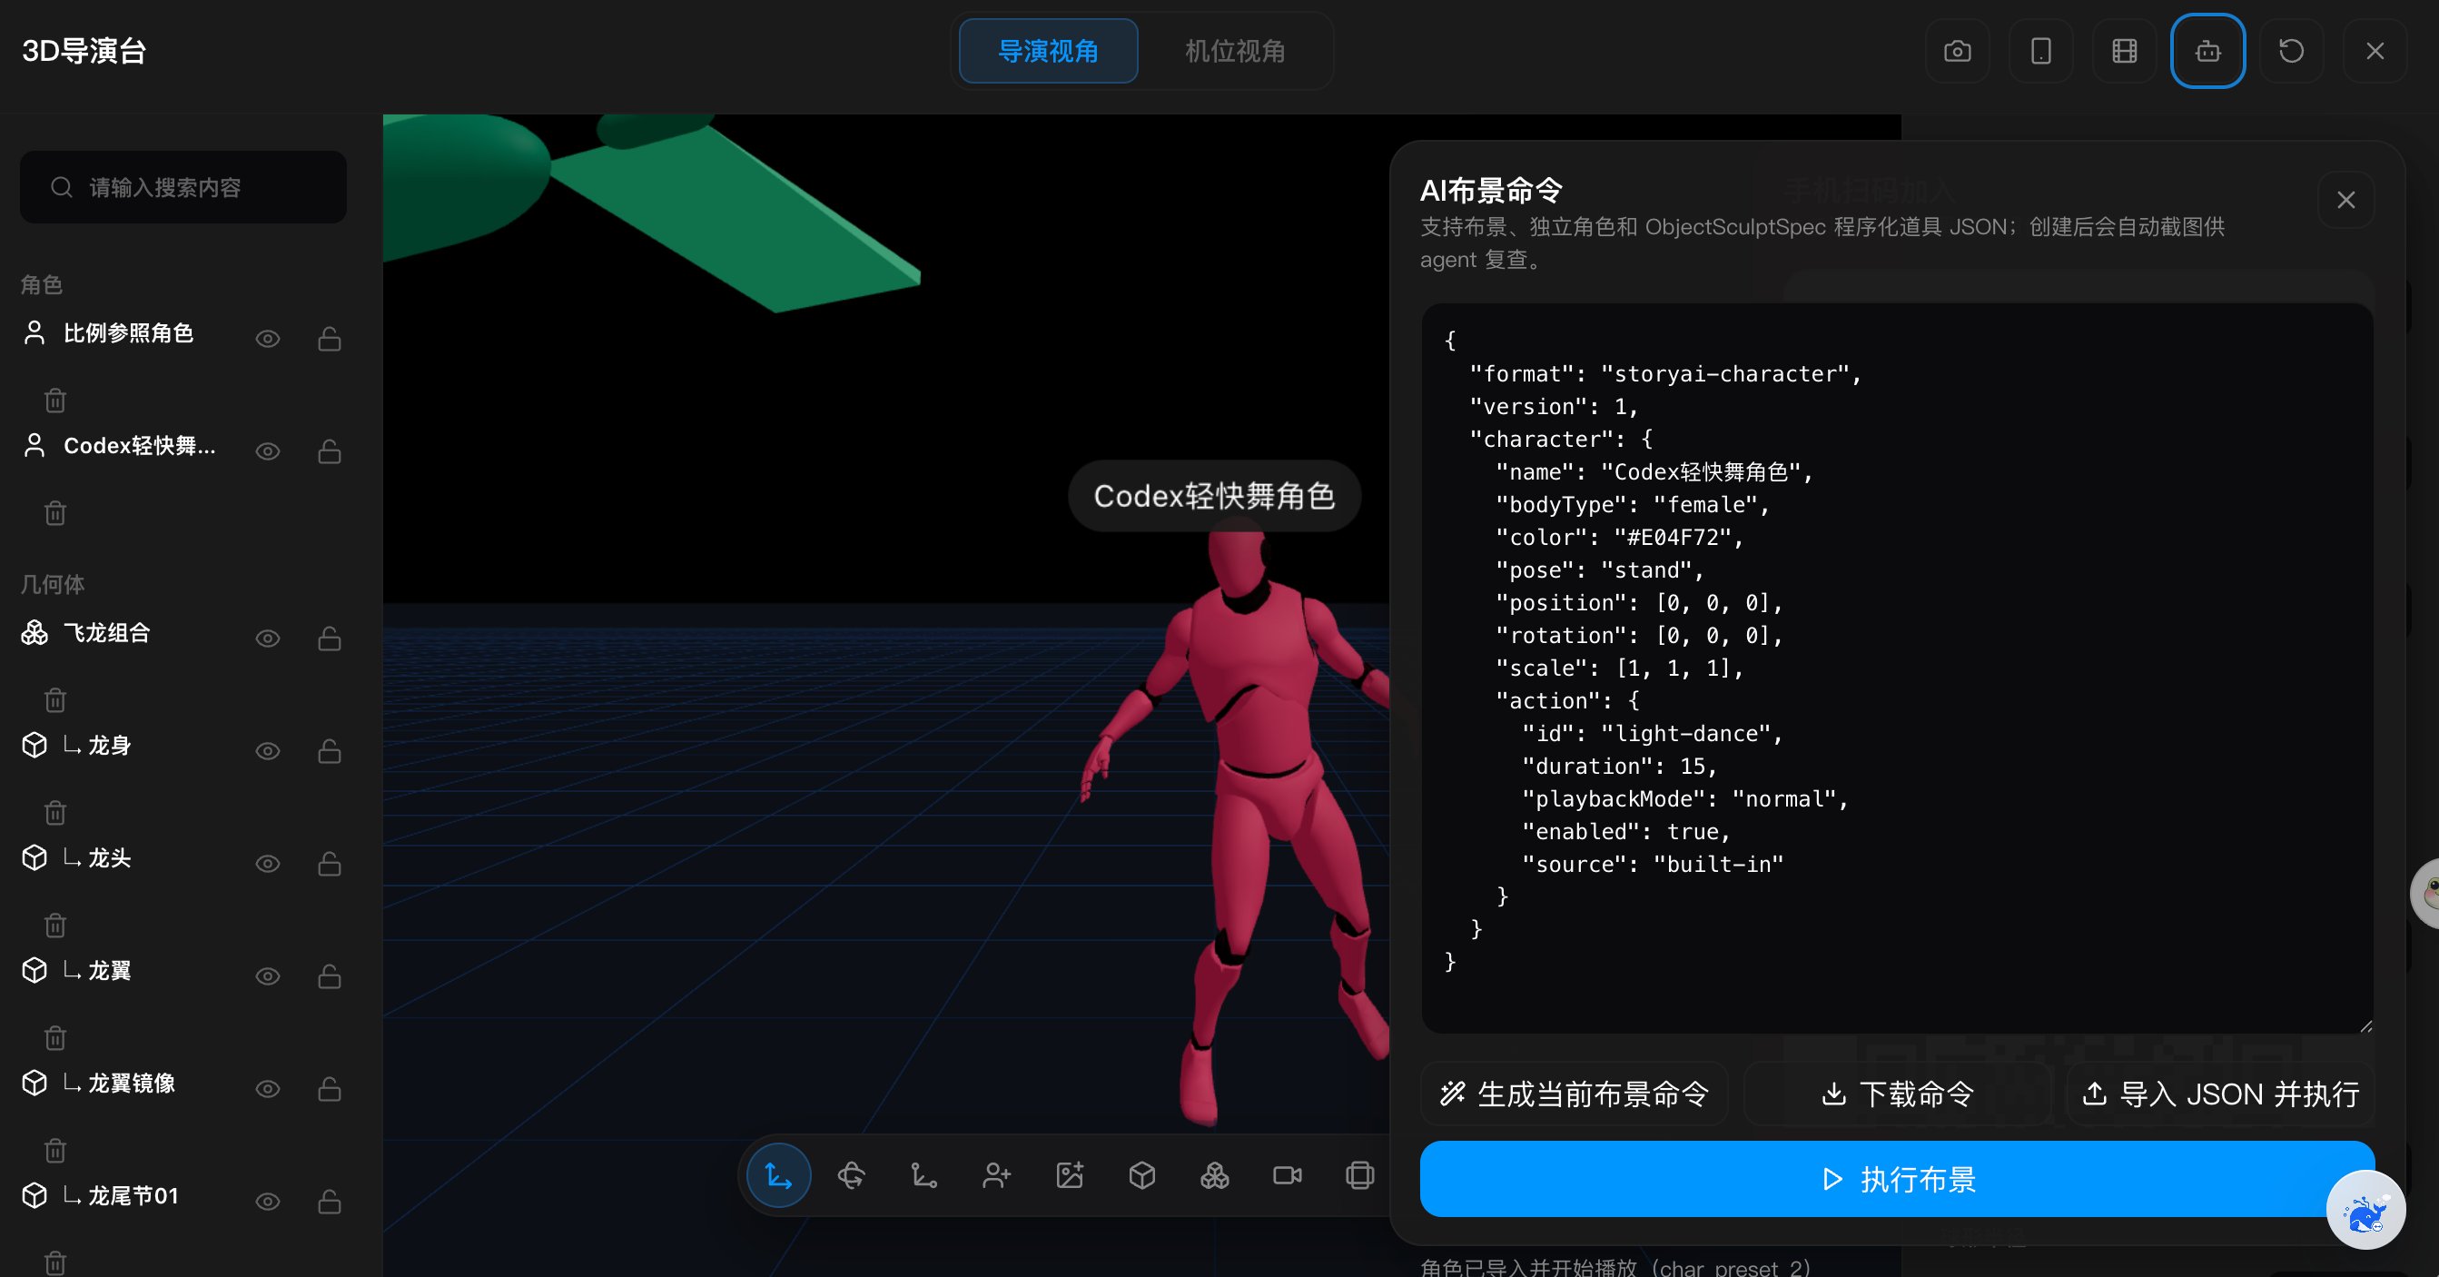Viewport: 2439px width, 1277px height.
Task: Click the 导入 JSON 并执行 button
Action: (2220, 1094)
